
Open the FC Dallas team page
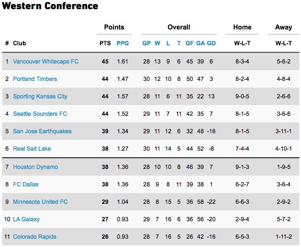tap(26, 184)
